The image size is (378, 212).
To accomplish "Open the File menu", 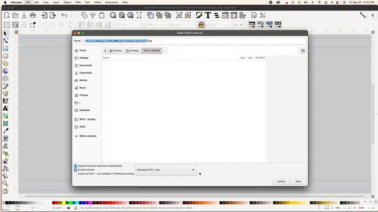I will click(x=28, y=2).
